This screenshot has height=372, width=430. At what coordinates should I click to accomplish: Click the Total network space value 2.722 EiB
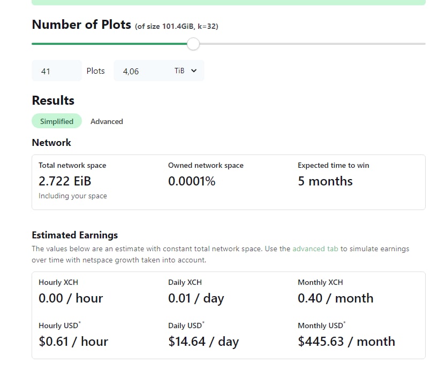point(65,181)
